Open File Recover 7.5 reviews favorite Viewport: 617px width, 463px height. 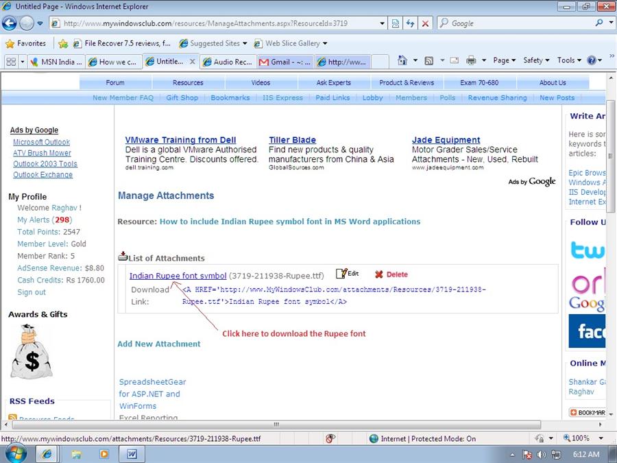[123, 43]
